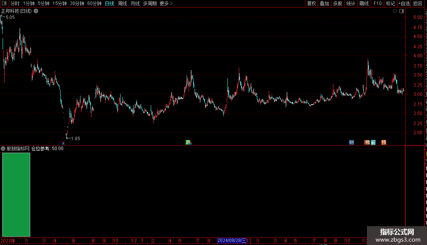Click the 5.05 high price label
The width and height of the screenshot is (427, 245).
click(x=10, y=17)
